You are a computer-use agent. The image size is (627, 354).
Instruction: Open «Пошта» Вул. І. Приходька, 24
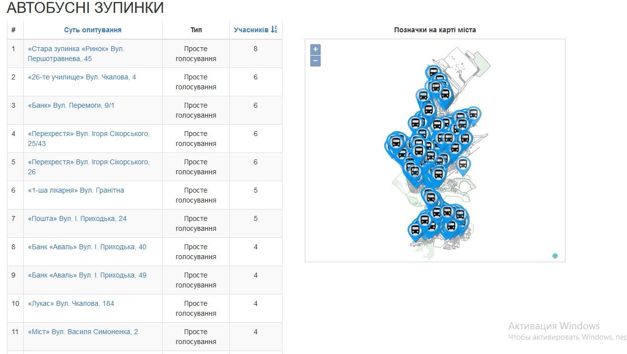[77, 218]
